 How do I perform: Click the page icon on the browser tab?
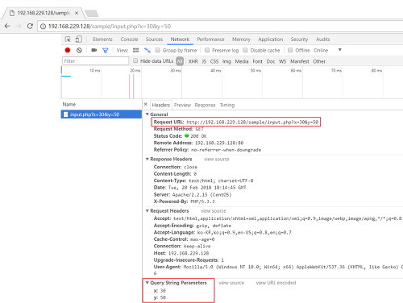click(x=12, y=13)
